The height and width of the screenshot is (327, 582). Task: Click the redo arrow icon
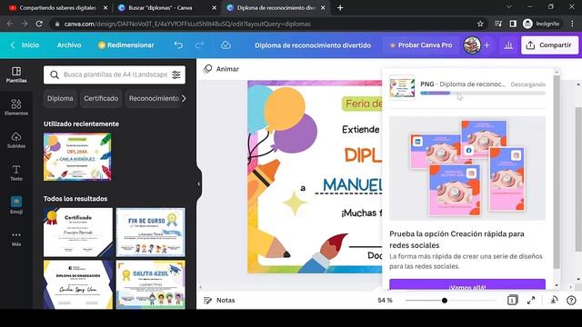click(199, 45)
